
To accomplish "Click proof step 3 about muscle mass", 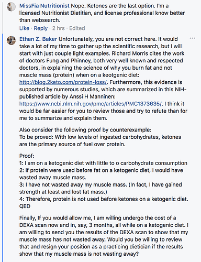I will (100, 188).
